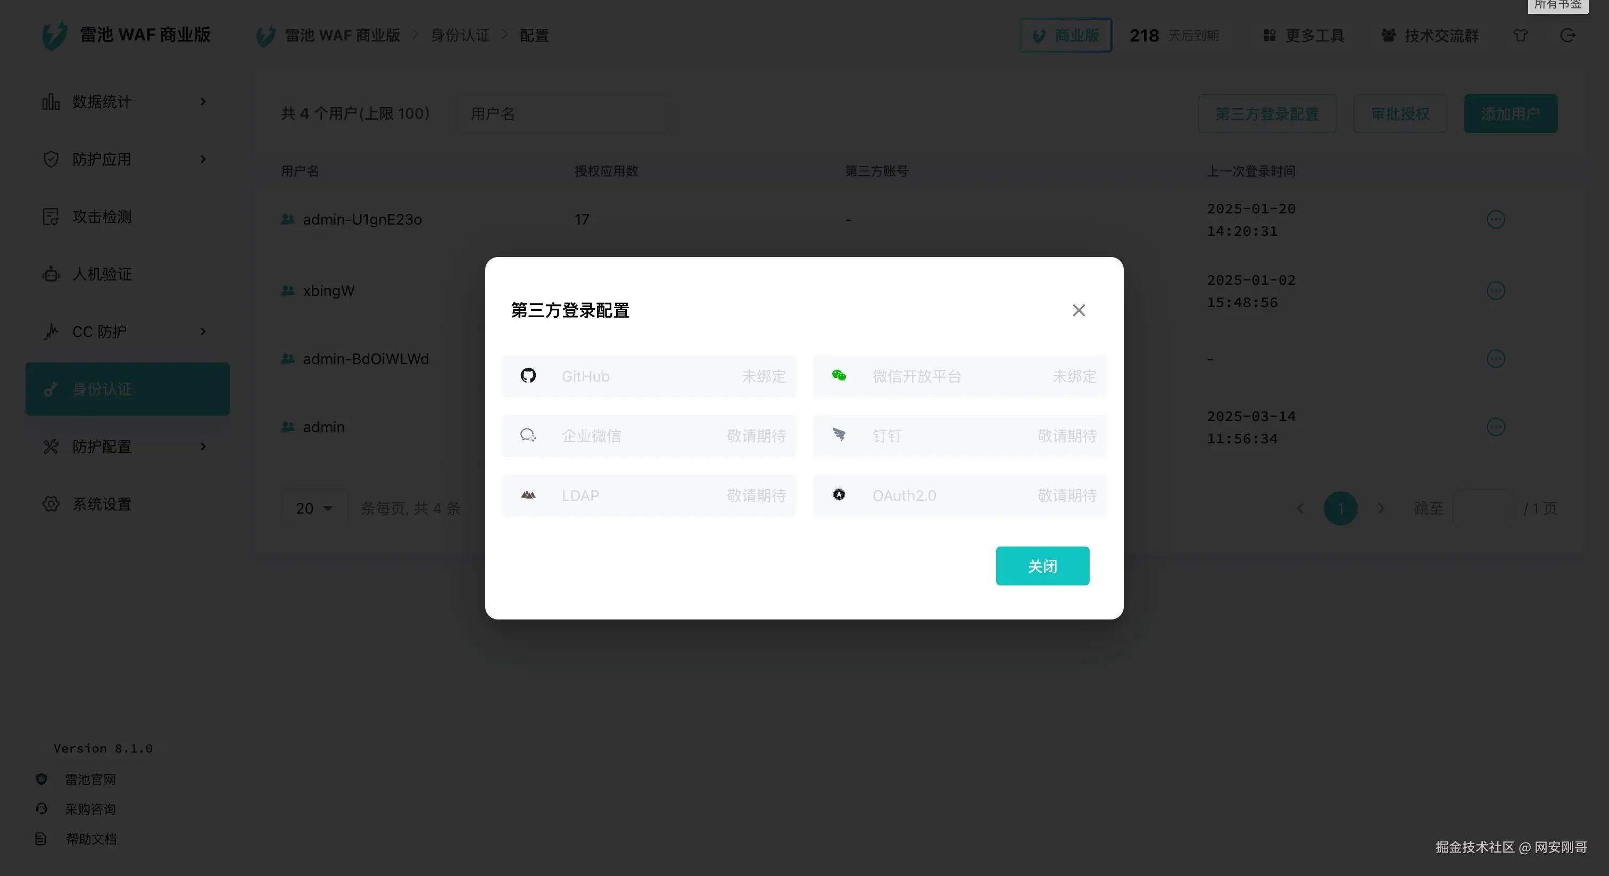This screenshot has height=876, width=1609.
Task: Click the logout icon in top bar
Action: click(x=1567, y=36)
